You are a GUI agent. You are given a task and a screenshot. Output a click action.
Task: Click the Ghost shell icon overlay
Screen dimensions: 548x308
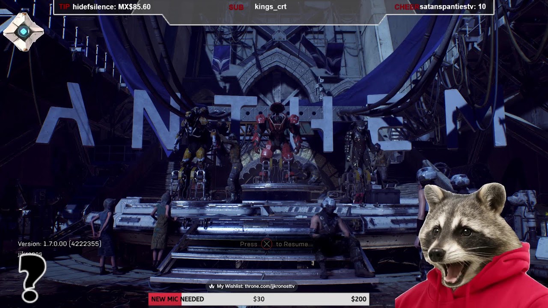coord(24,32)
